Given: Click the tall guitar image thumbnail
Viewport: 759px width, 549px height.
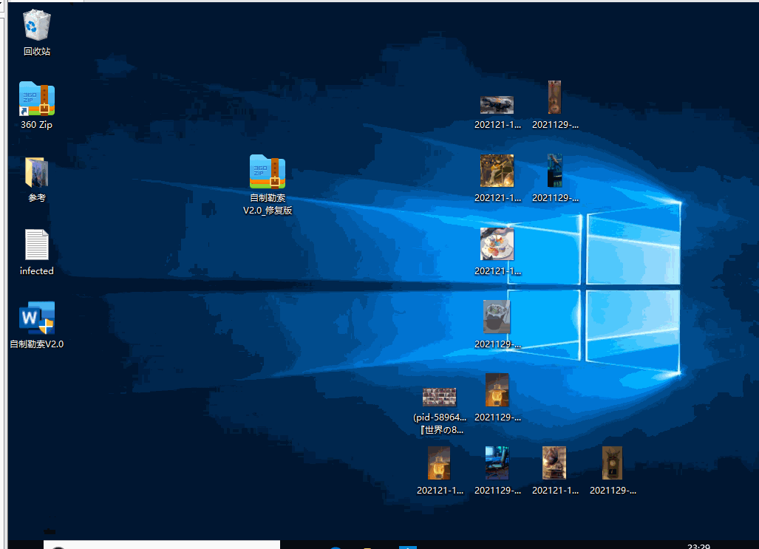Looking at the screenshot, I should [x=554, y=98].
